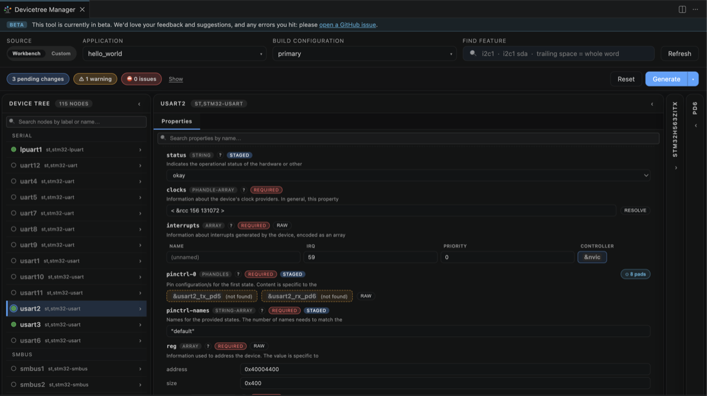Focus the search properties by name field

click(x=409, y=138)
